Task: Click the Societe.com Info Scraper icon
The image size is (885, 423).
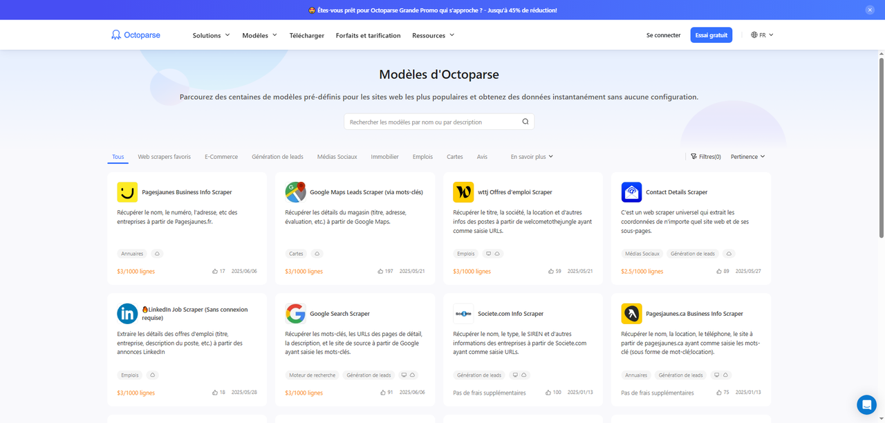Action: [463, 314]
